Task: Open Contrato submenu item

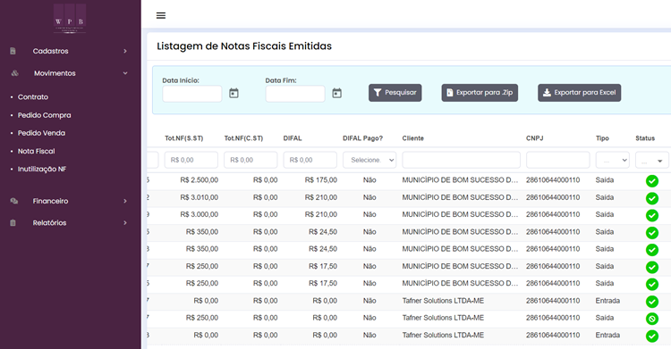Action: pyautogui.click(x=33, y=97)
